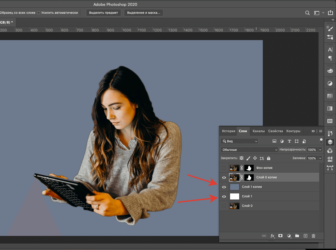Show the Фон копия layer visibility box
336x250 pixels.
[224, 168]
